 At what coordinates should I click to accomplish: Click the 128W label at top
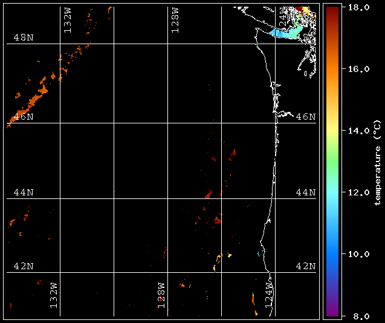[175, 21]
